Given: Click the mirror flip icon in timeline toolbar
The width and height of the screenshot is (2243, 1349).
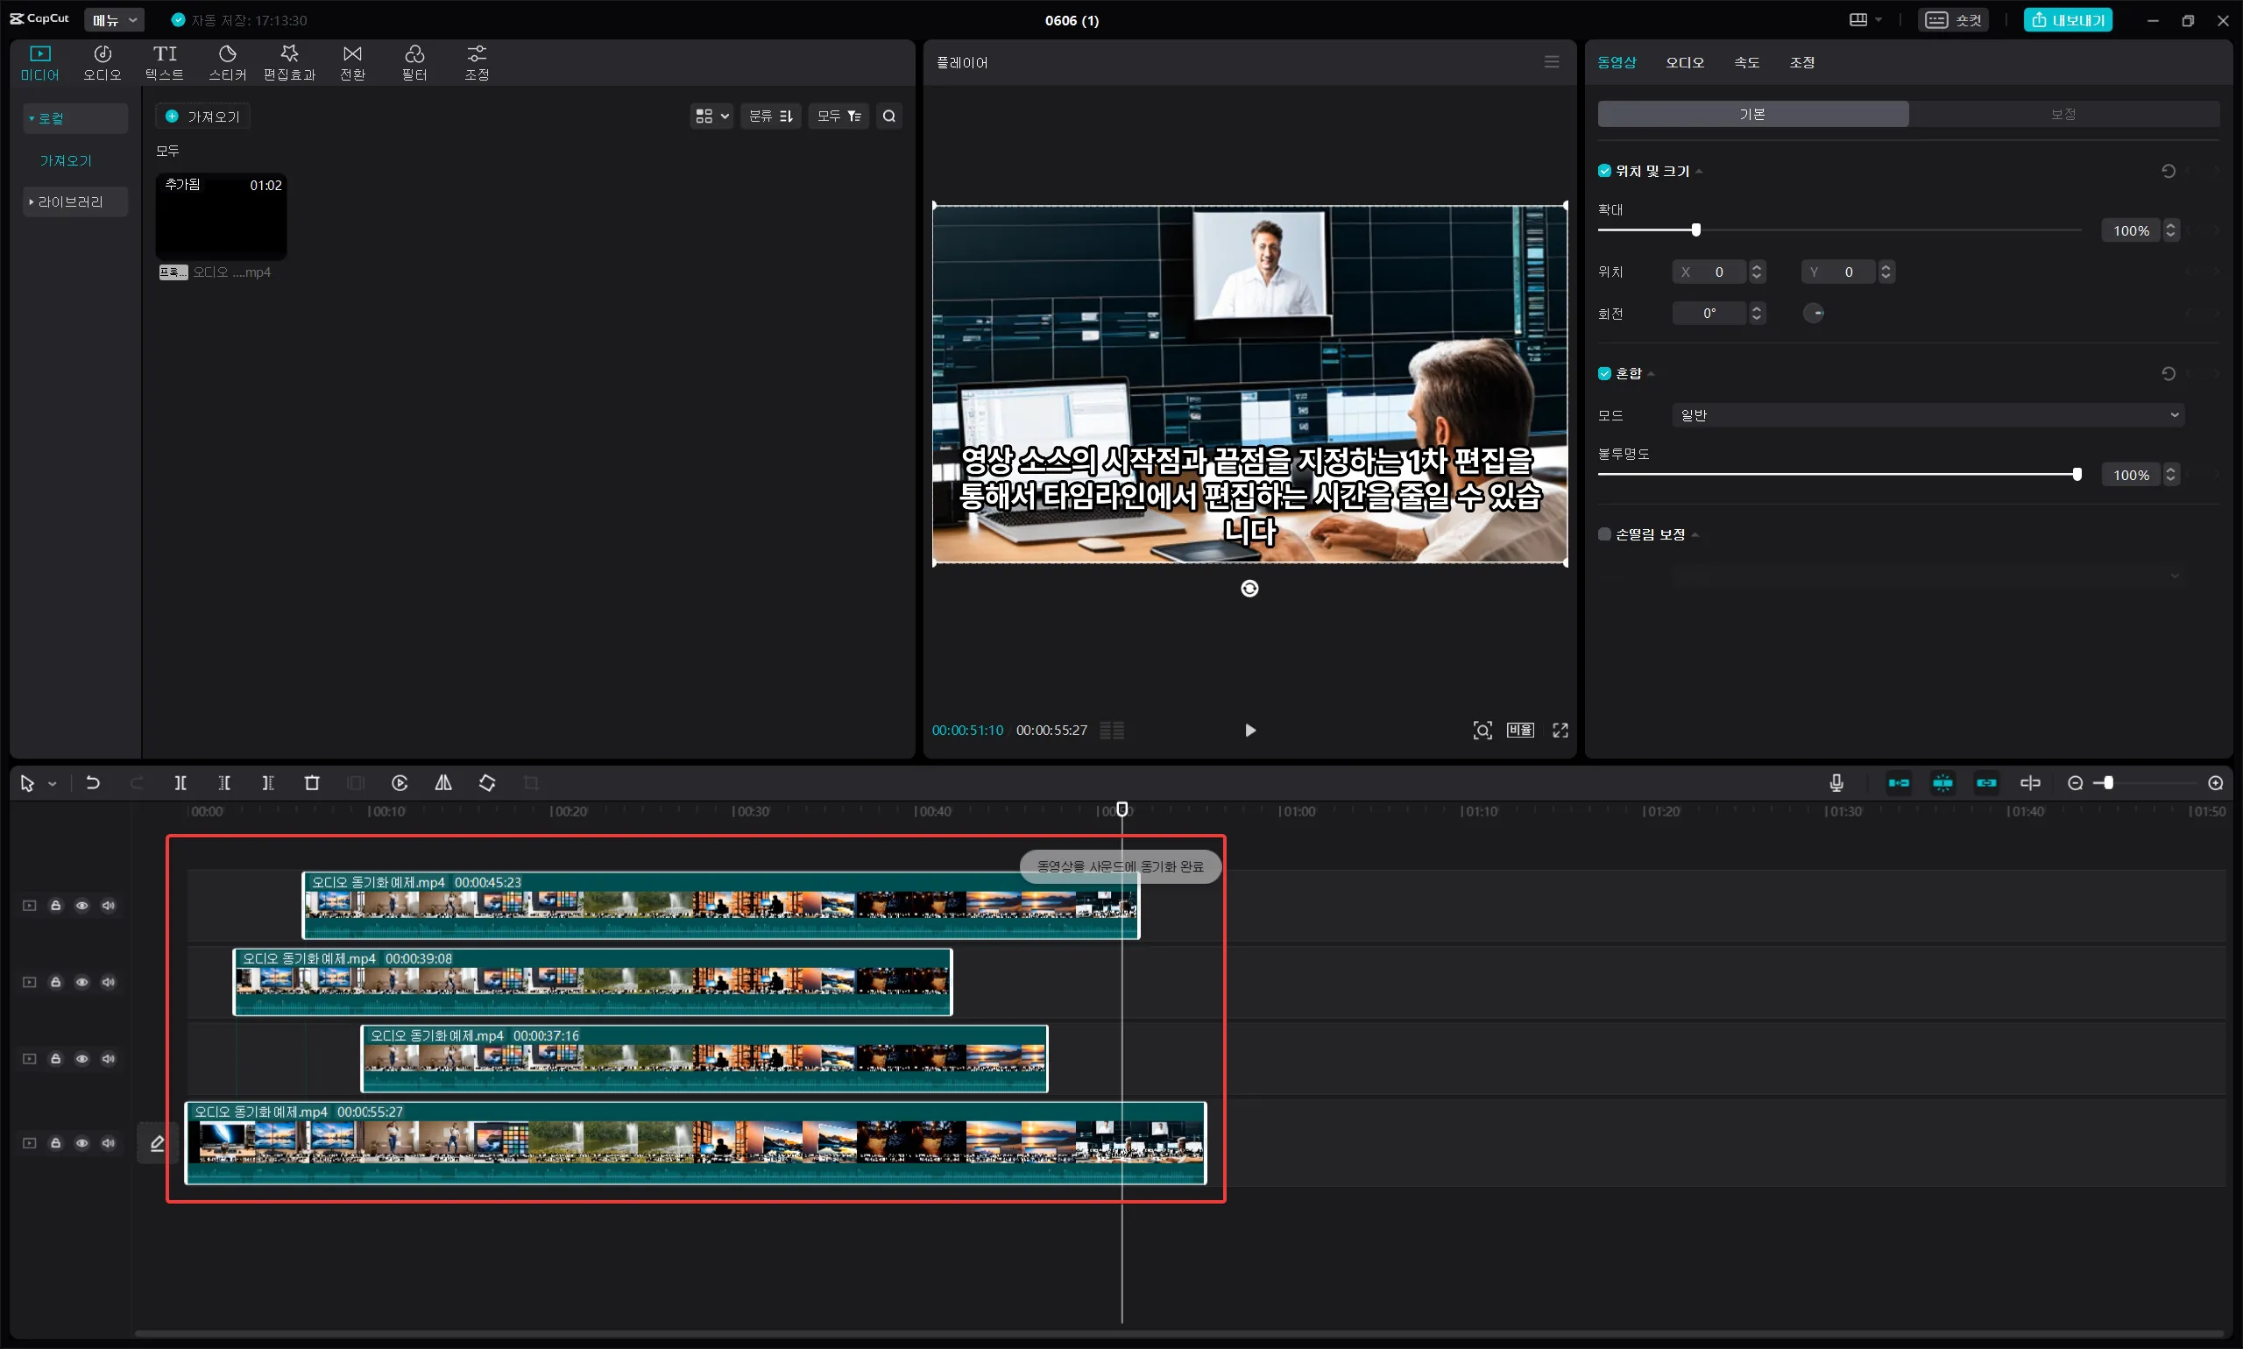Looking at the screenshot, I should [442, 782].
